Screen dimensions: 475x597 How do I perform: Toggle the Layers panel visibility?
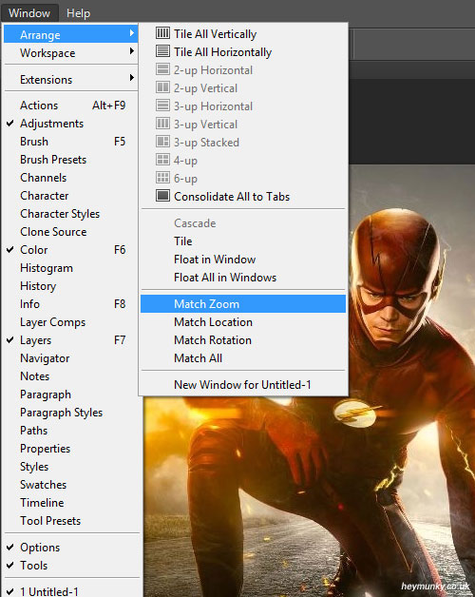[71, 340]
